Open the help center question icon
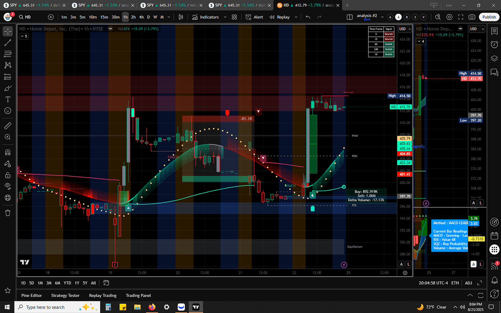The image size is (501, 313). click(494, 293)
